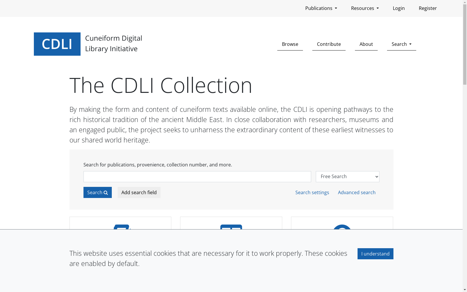Open the About menu item

click(366, 44)
